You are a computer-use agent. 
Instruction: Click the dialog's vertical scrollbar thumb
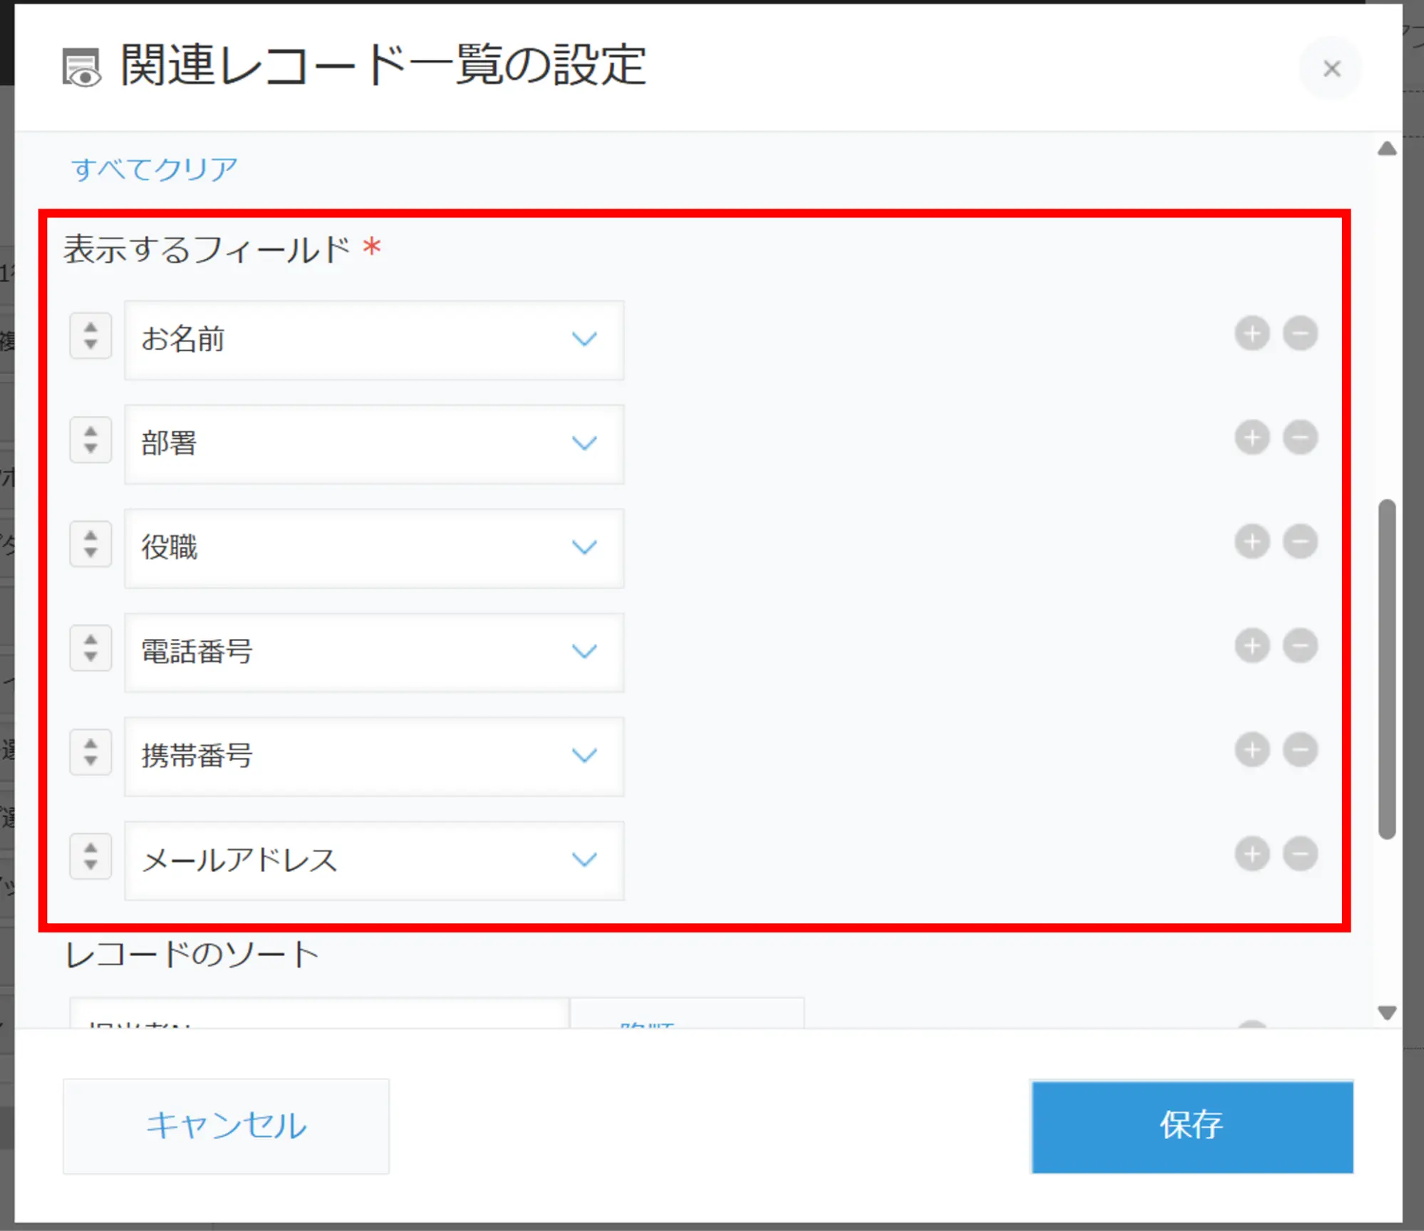(1386, 670)
